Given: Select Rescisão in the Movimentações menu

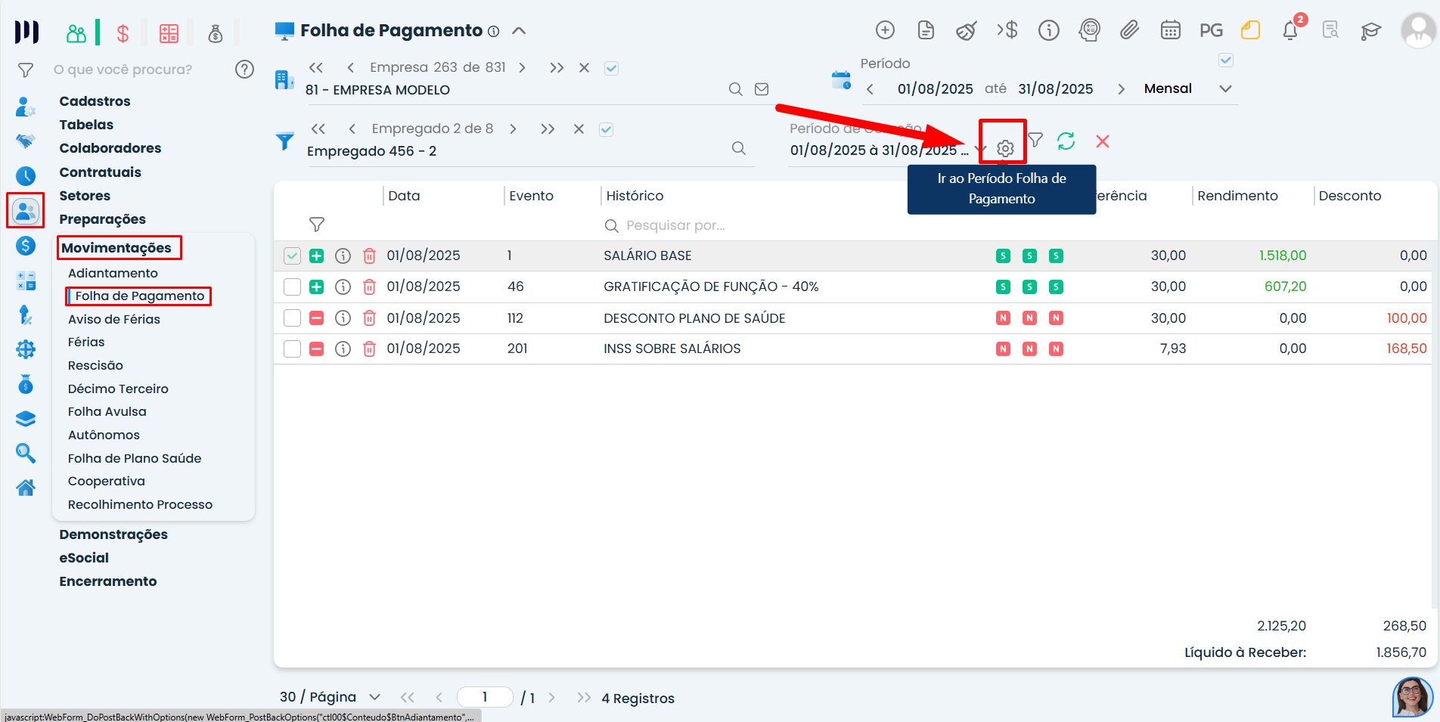Looking at the screenshot, I should point(95,365).
